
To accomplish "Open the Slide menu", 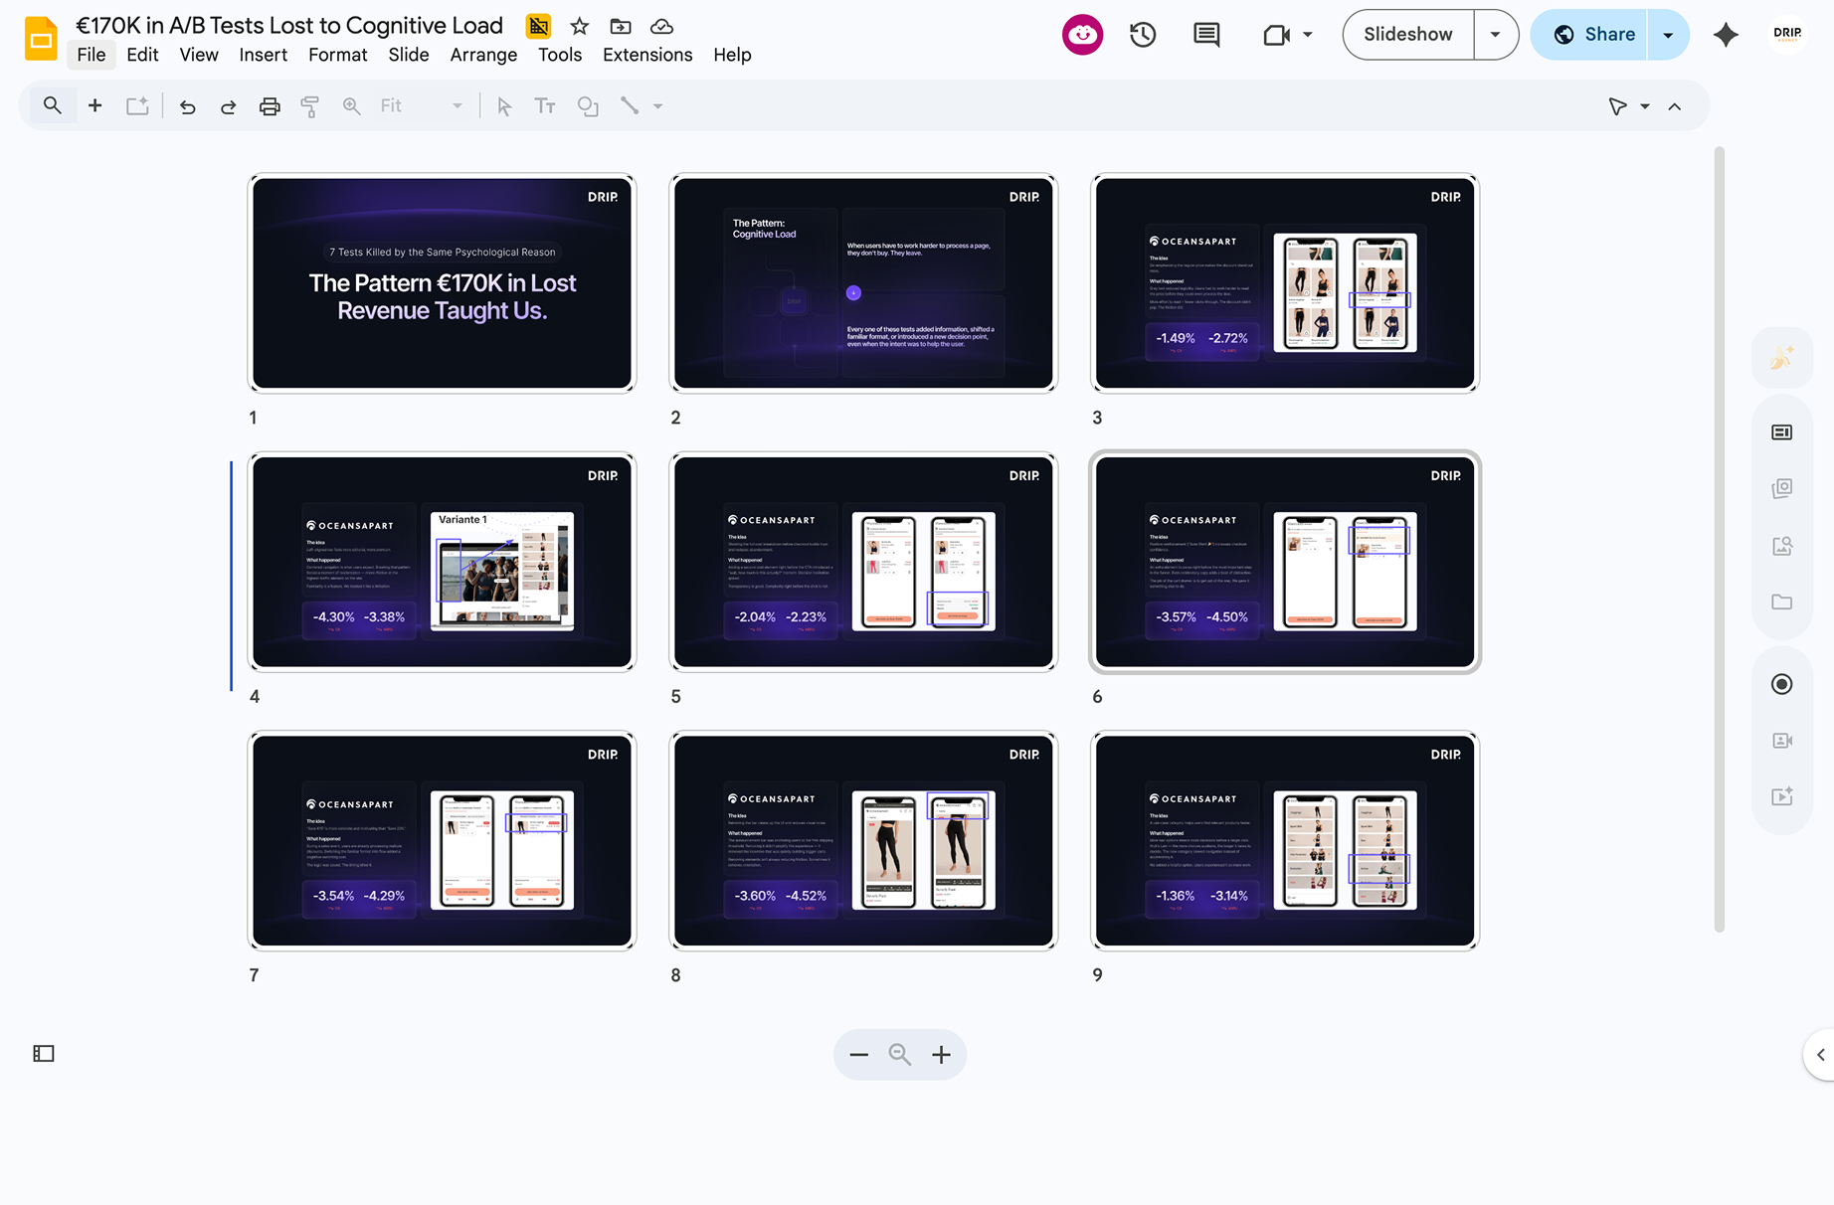I will [409, 55].
